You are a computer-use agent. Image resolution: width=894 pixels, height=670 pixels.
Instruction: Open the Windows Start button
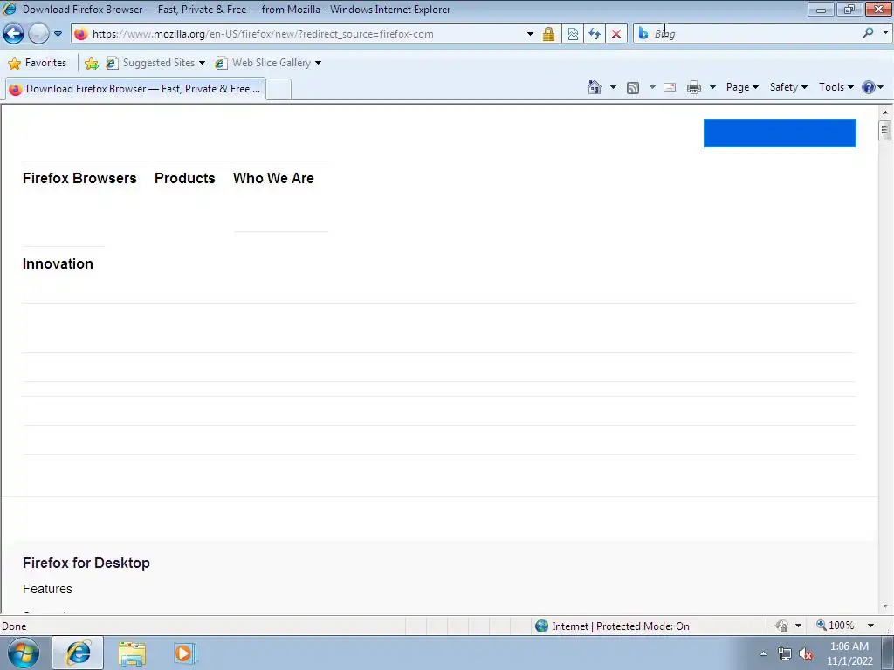click(24, 653)
